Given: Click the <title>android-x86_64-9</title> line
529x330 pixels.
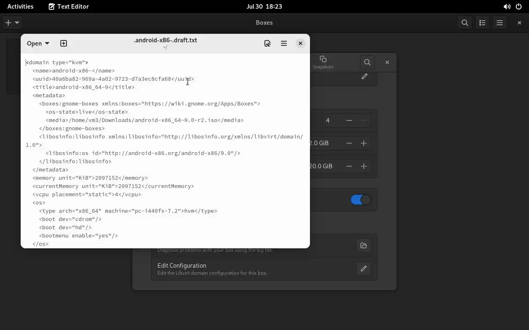Looking at the screenshot, I should coord(83,87).
